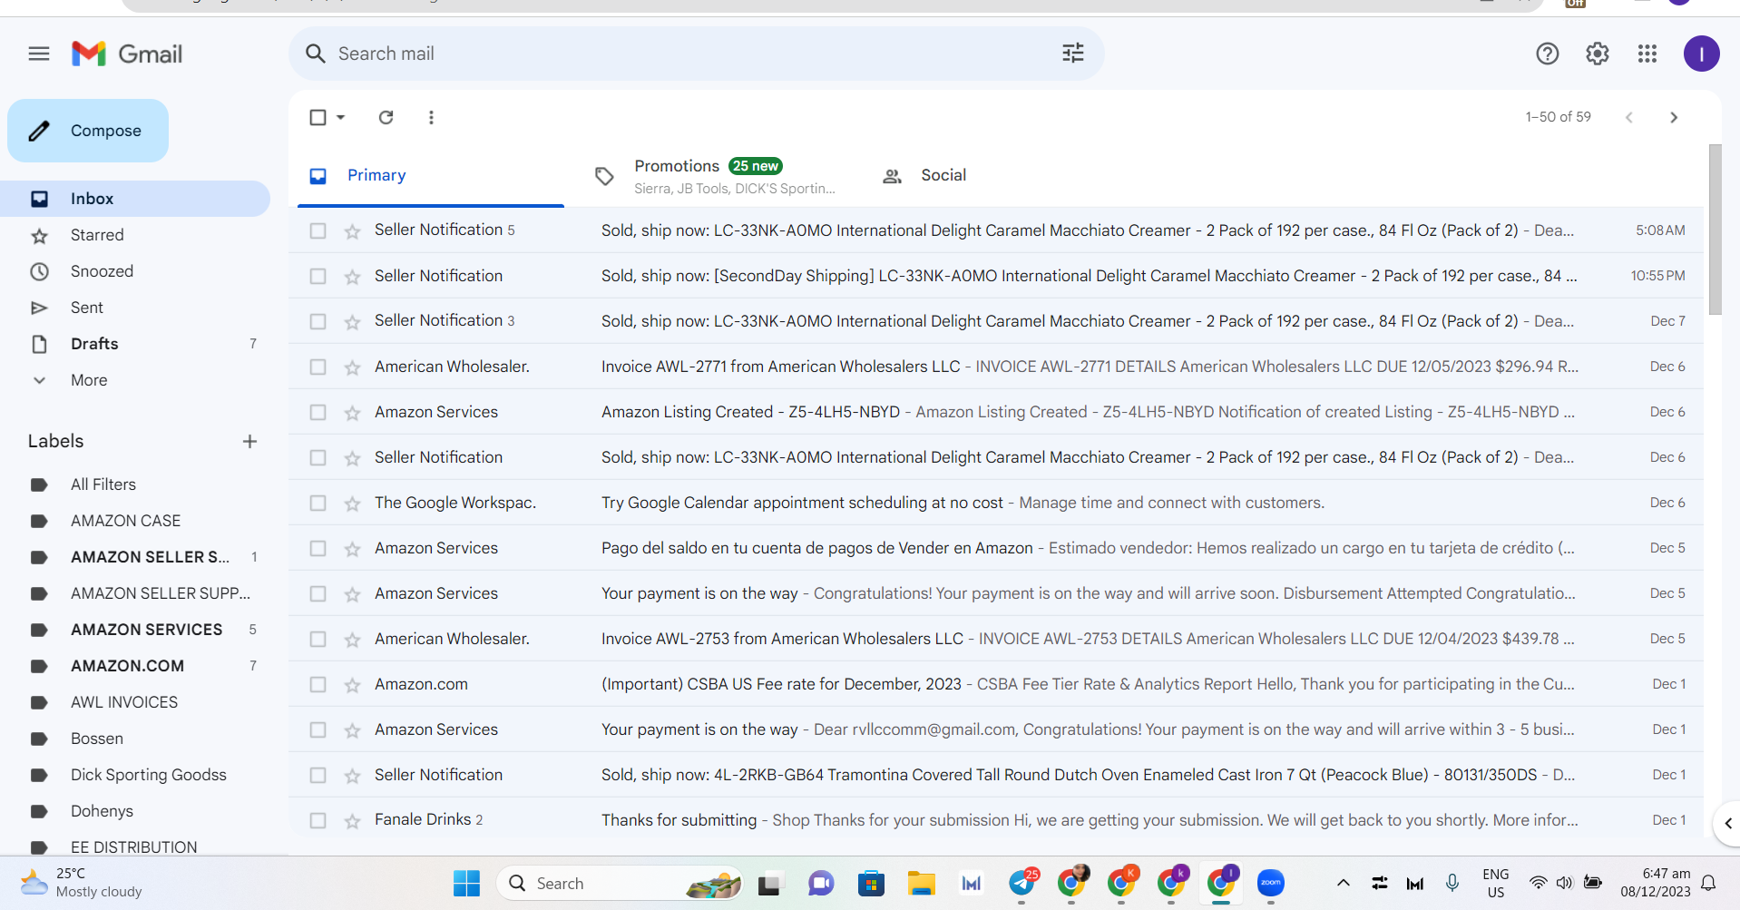Screen dimensions: 1740x910
Task: Open the Starred folder
Action: (x=136, y=235)
